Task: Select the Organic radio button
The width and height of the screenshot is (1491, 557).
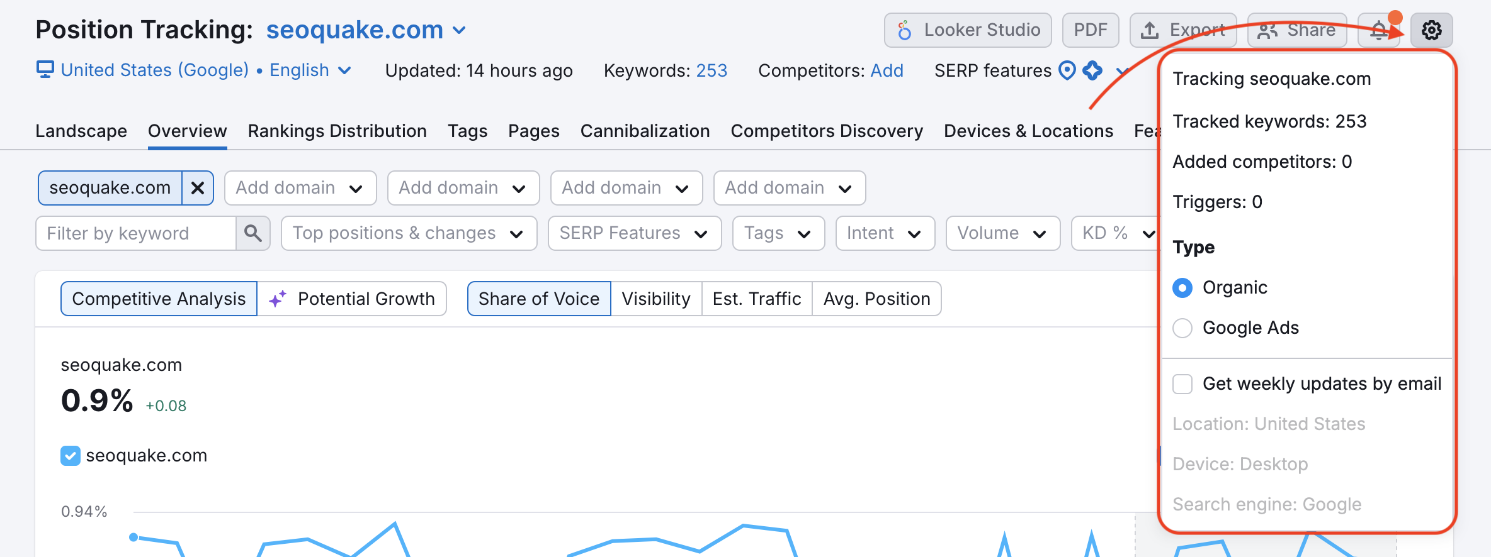Action: (1182, 288)
